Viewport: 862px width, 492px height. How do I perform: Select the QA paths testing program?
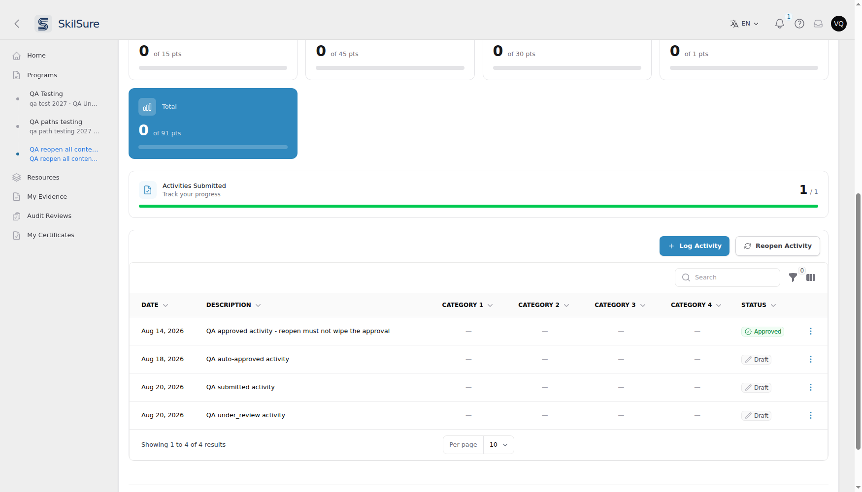[64, 126]
